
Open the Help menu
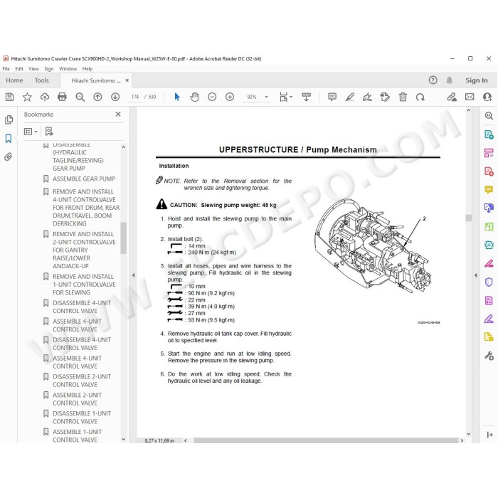(x=88, y=68)
